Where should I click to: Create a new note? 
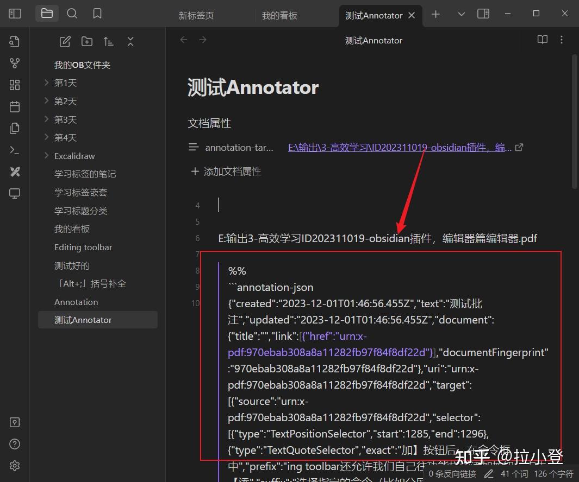pos(65,42)
